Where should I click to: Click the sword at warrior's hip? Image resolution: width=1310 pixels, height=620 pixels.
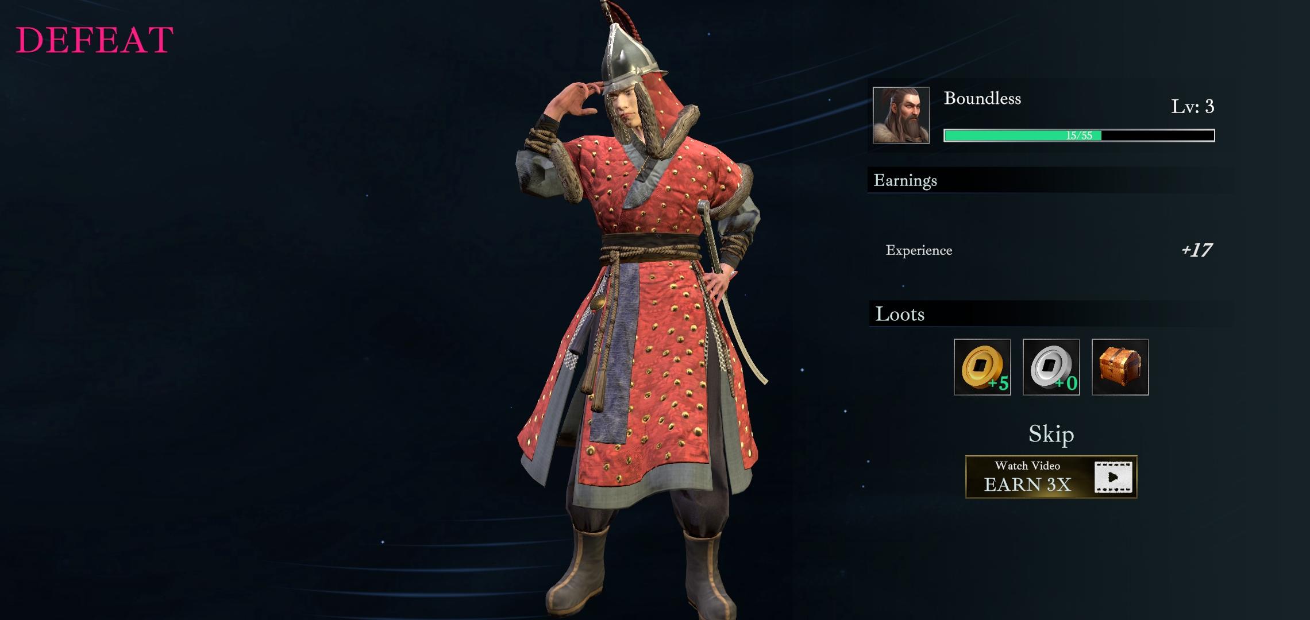tap(730, 287)
